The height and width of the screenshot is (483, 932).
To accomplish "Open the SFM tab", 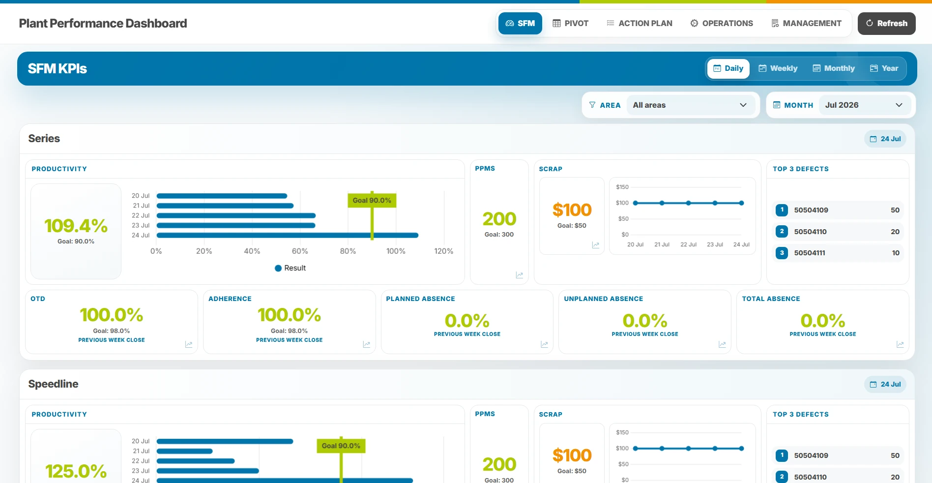I will pyautogui.click(x=520, y=23).
